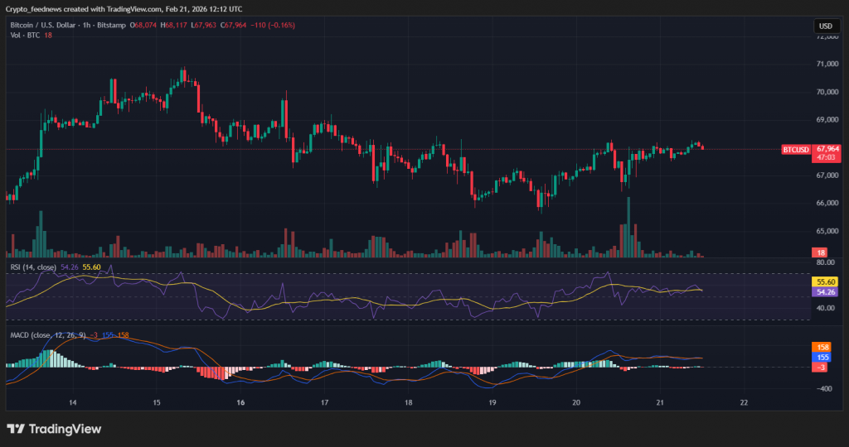849x447 pixels.
Task: Open the USD currency selector
Action: tap(826, 26)
